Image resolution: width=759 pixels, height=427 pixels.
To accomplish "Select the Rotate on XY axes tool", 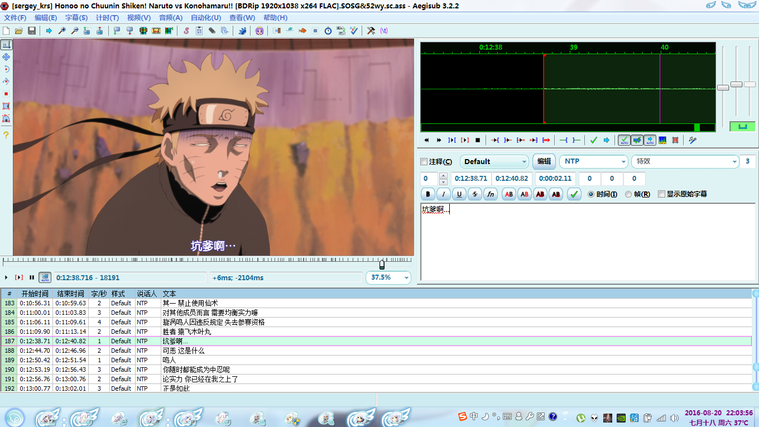I will tap(6, 81).
